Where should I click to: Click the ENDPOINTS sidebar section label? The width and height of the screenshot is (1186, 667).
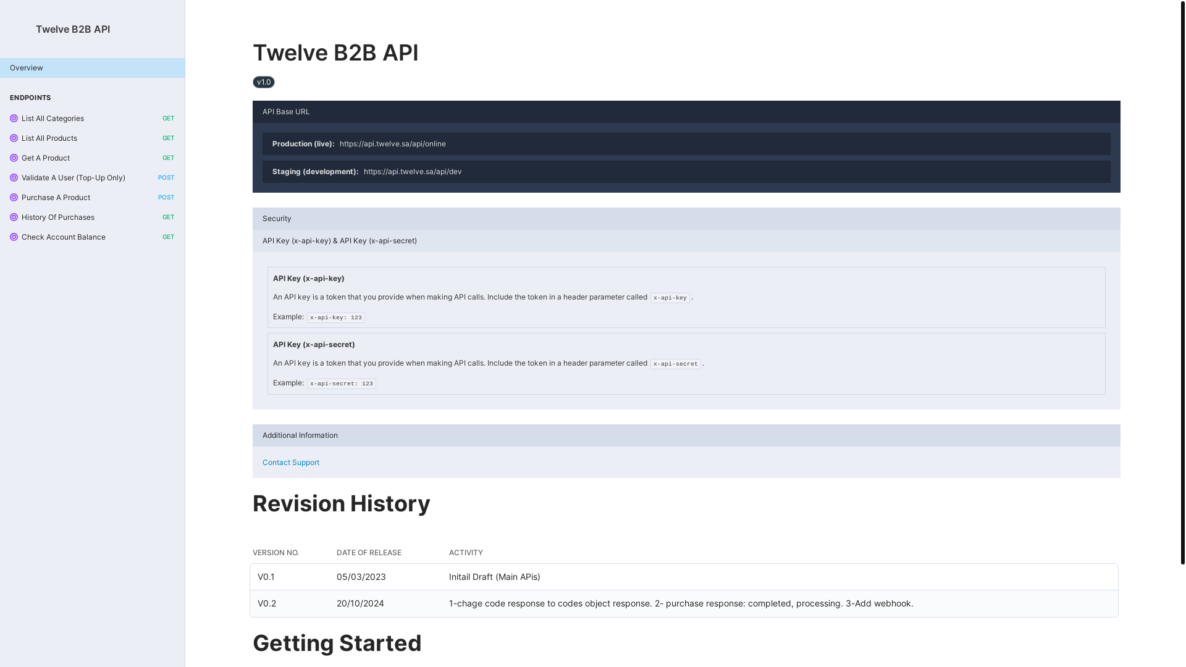coord(30,98)
